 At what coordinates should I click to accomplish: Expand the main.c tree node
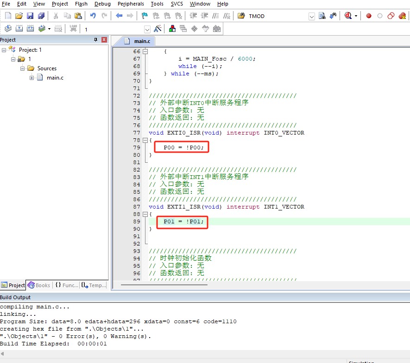(x=32, y=78)
